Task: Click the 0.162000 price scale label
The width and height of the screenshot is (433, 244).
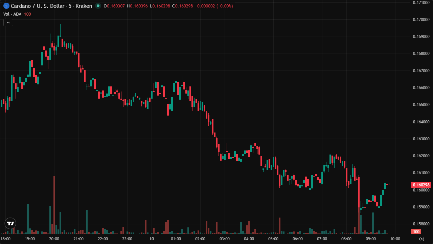Action: click(421, 156)
